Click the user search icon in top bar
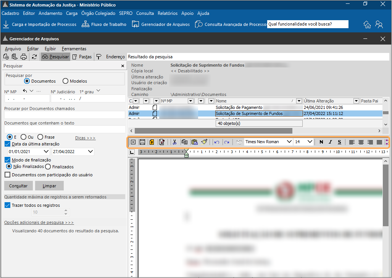The image size is (392, 278). 379,24
